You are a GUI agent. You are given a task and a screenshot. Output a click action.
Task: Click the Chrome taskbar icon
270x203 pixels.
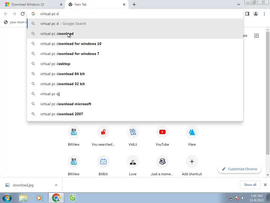tap(56, 198)
